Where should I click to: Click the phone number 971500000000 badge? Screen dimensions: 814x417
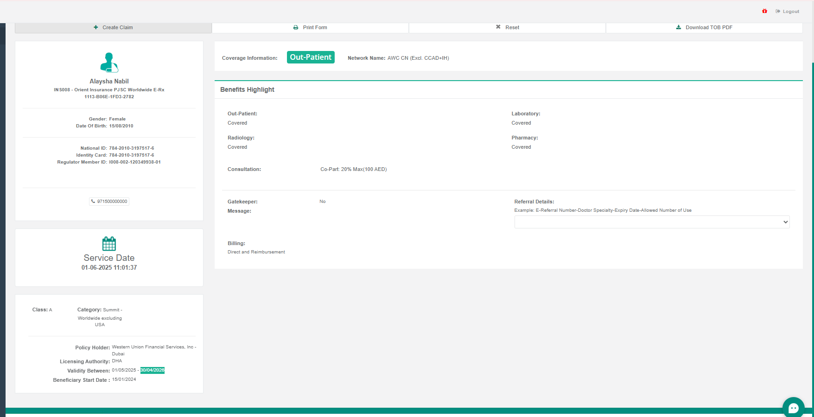pyautogui.click(x=109, y=202)
